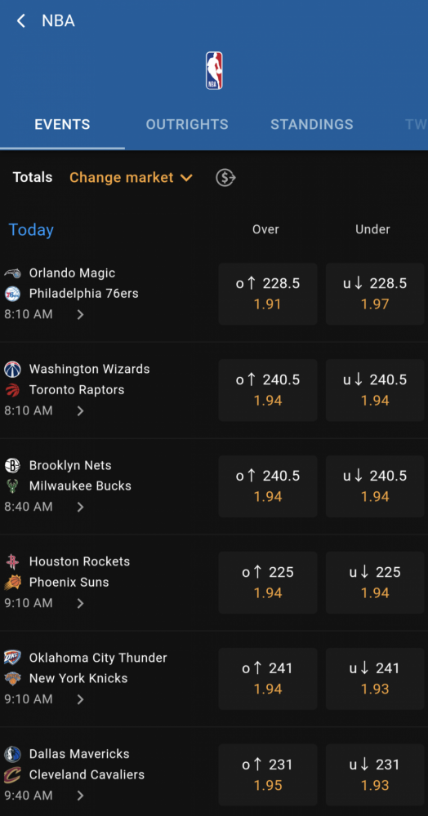Tap the back arrow next to NBA
Image resolution: width=428 pixels, height=816 pixels.
(20, 21)
